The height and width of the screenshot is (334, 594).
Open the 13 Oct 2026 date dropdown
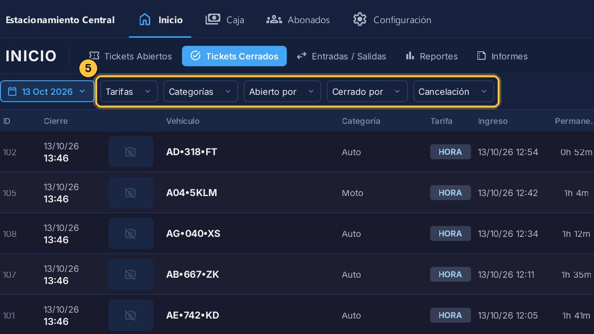click(47, 92)
